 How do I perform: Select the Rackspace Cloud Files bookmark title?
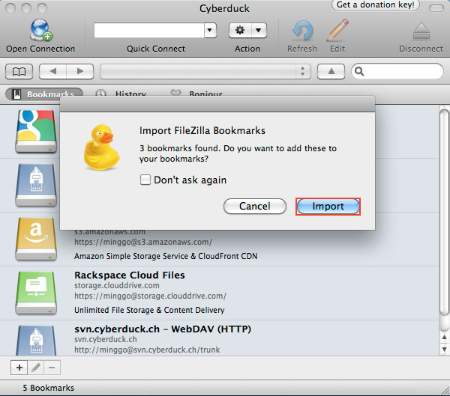[x=130, y=275]
